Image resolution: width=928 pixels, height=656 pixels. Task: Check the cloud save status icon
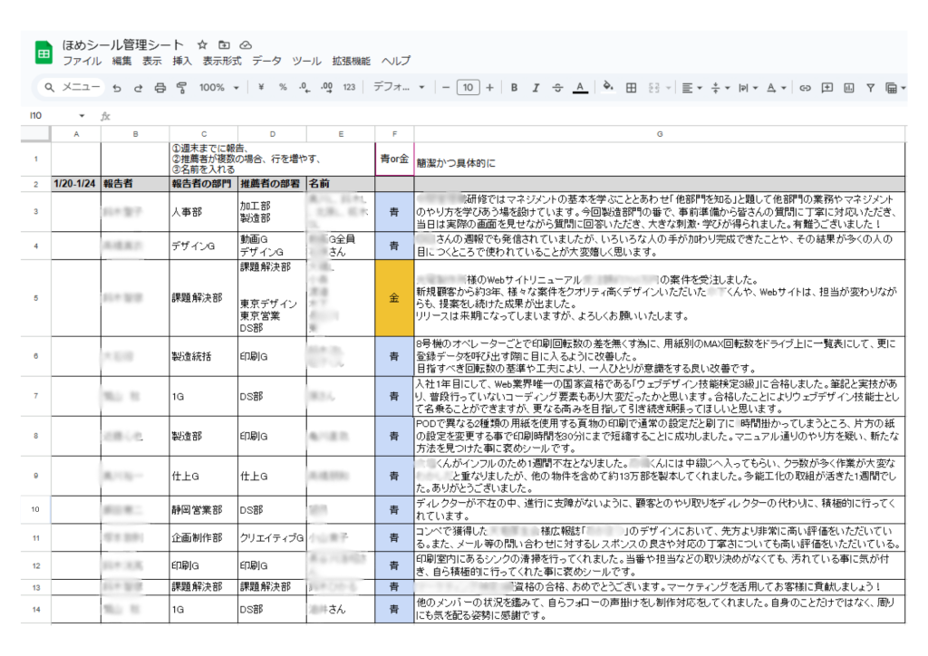[246, 45]
